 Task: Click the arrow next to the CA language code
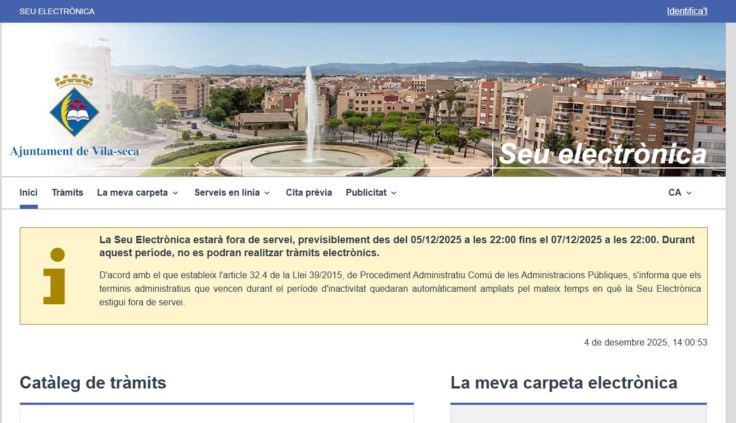point(689,193)
